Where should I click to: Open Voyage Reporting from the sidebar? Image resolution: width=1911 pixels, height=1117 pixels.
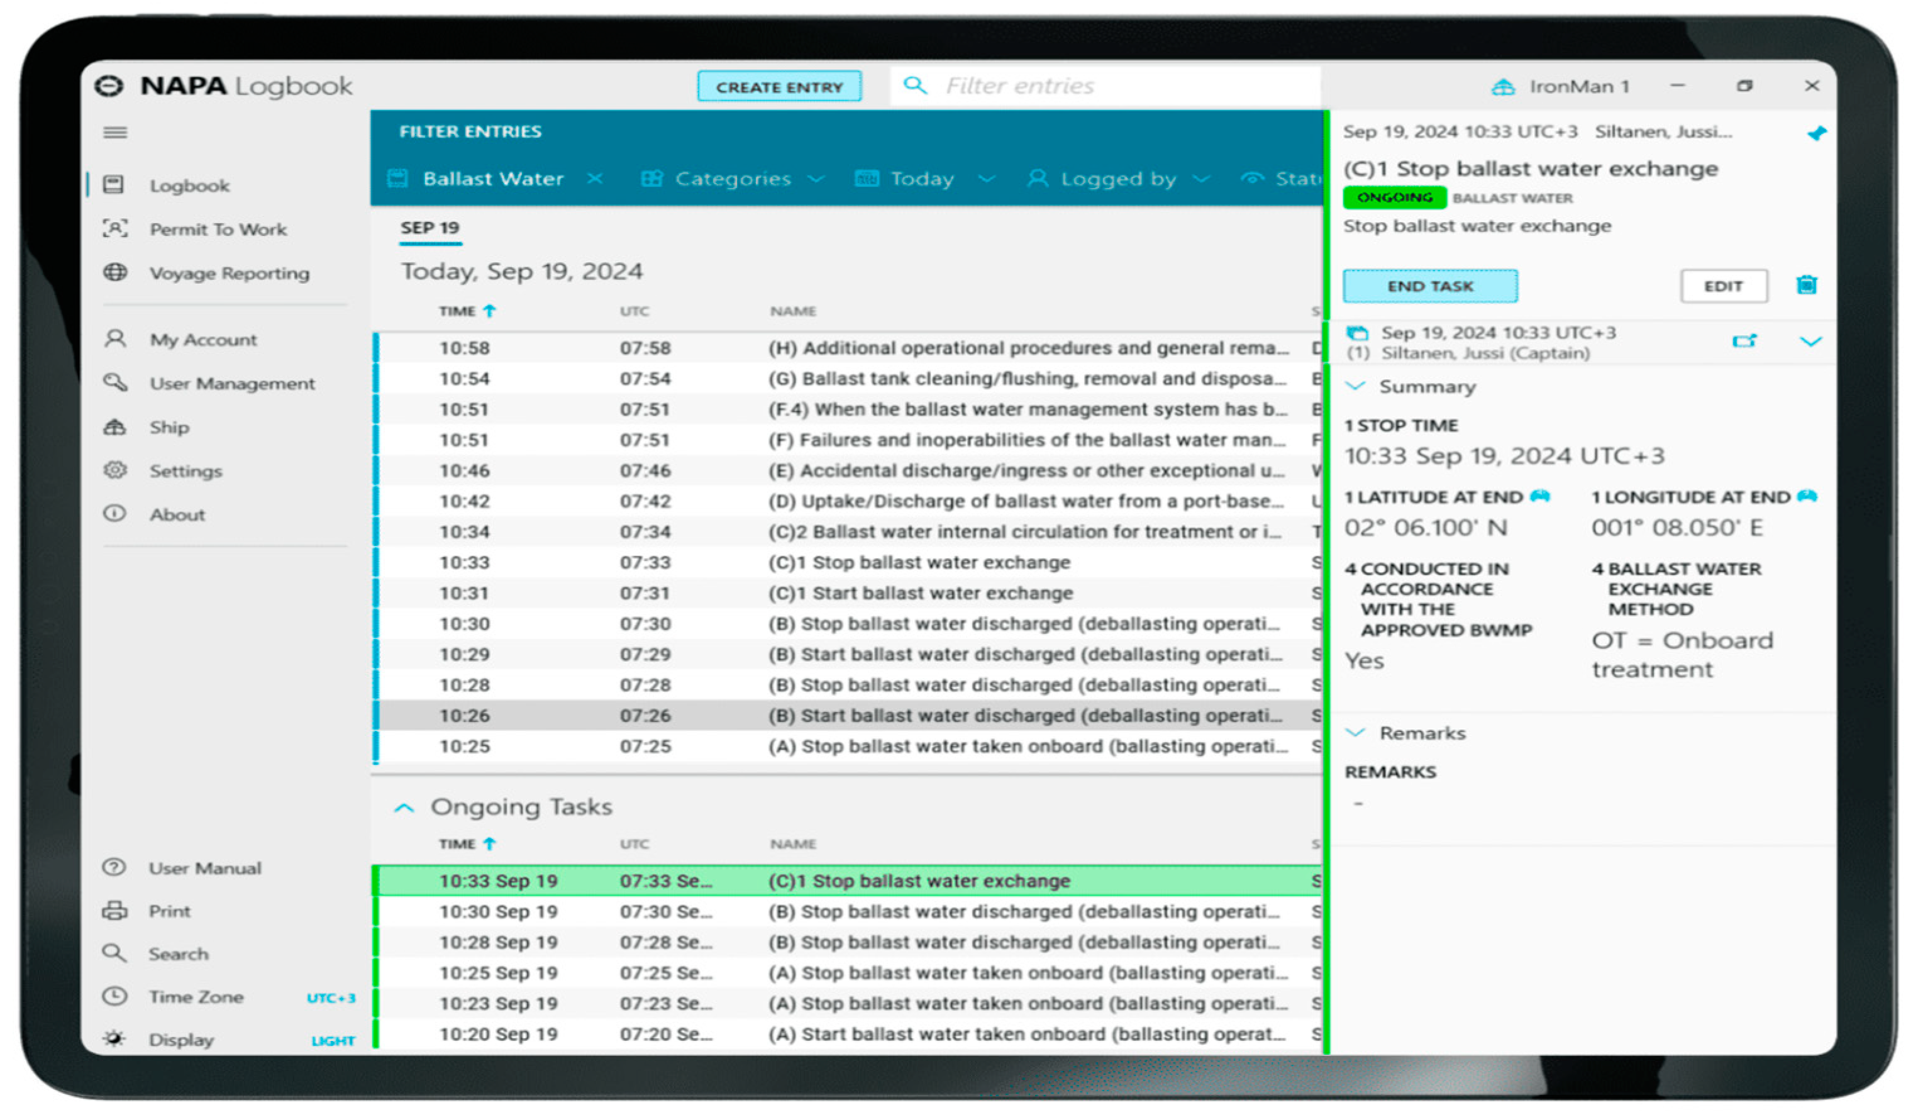click(228, 273)
